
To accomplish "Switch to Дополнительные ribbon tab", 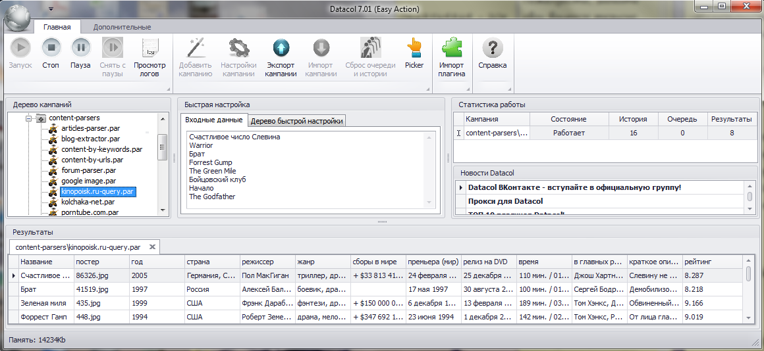I will [123, 27].
